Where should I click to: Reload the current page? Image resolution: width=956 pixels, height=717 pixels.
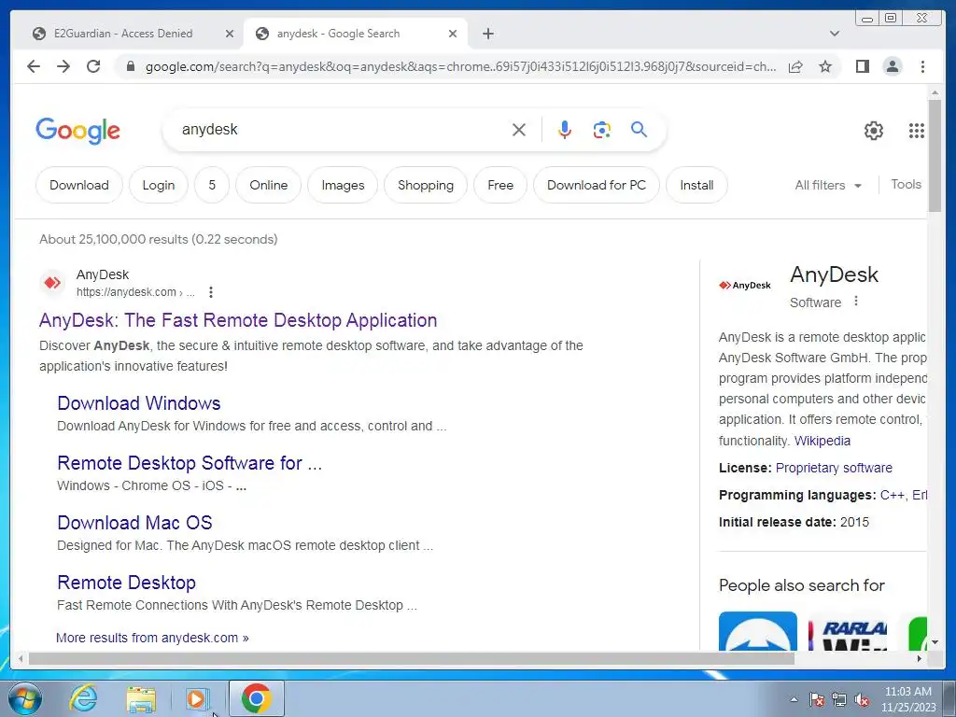(x=93, y=66)
